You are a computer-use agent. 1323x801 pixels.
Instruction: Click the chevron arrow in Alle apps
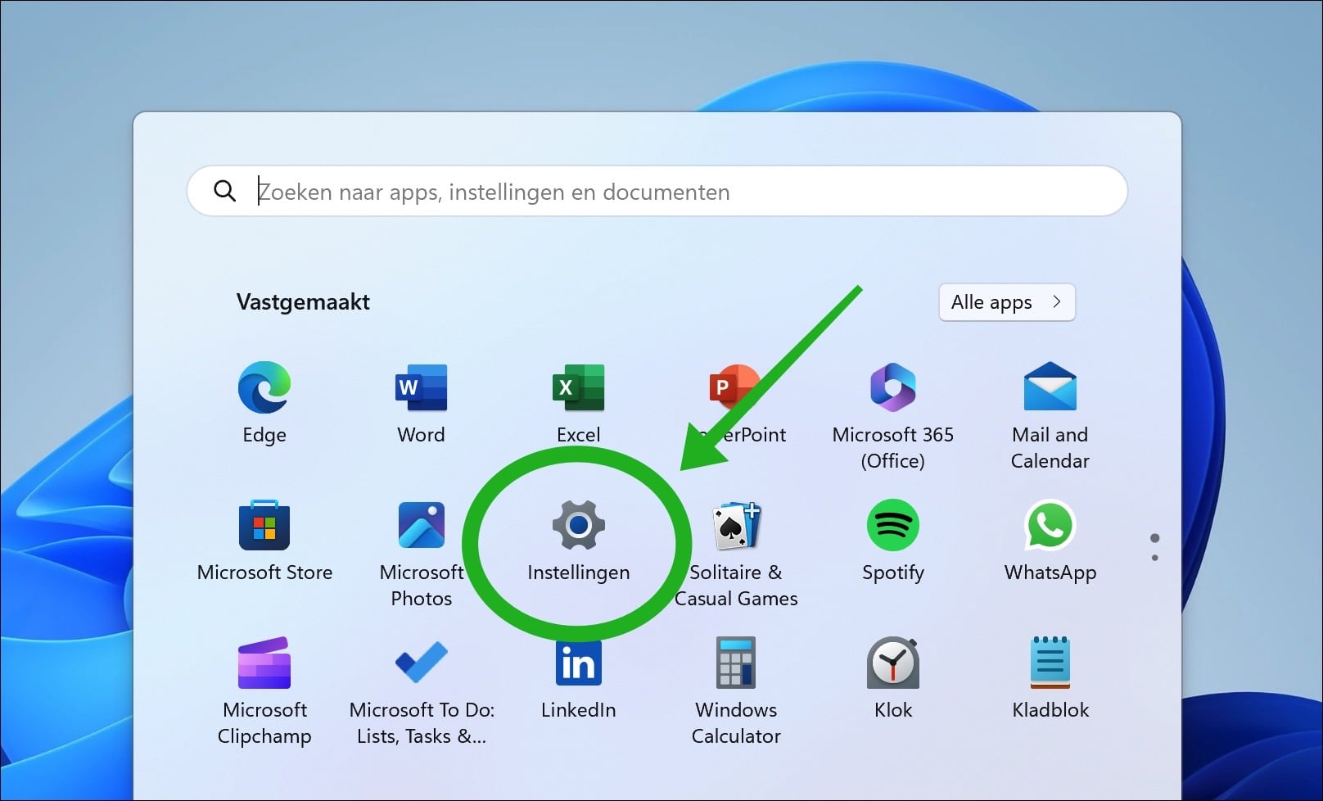1057,301
